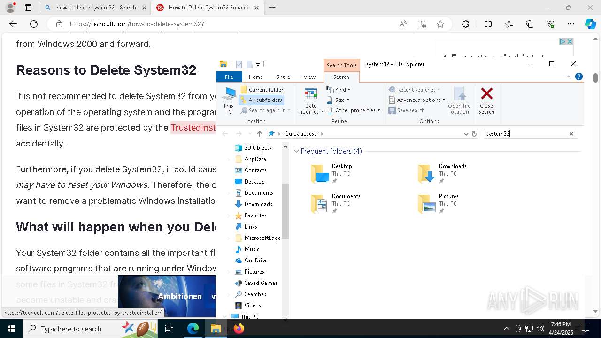Viewport: 601px width, 338px height.
Task: Switch to 'how to delete system32 - Search' tab
Action: coord(95,8)
